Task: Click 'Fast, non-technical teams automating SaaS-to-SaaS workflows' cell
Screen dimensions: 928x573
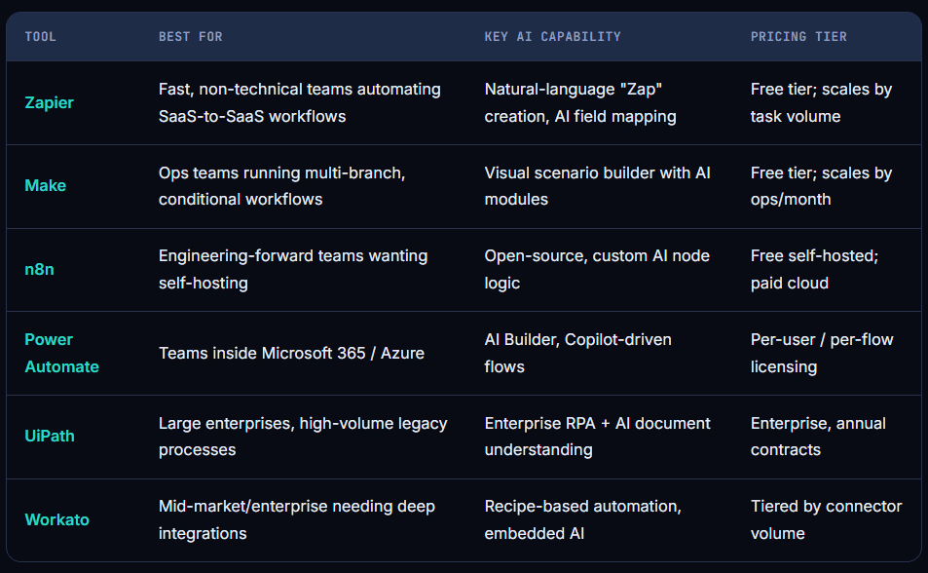Action: (300, 102)
